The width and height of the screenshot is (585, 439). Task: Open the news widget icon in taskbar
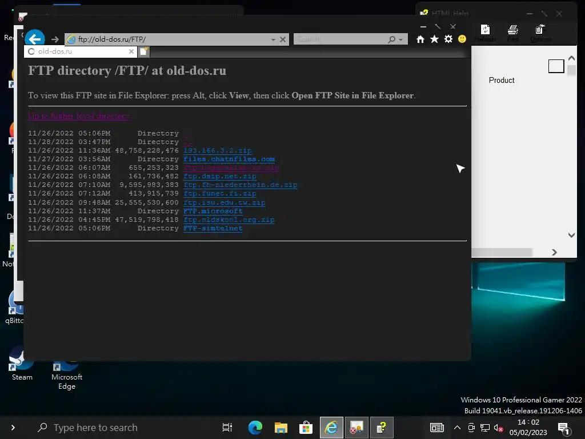click(436, 428)
